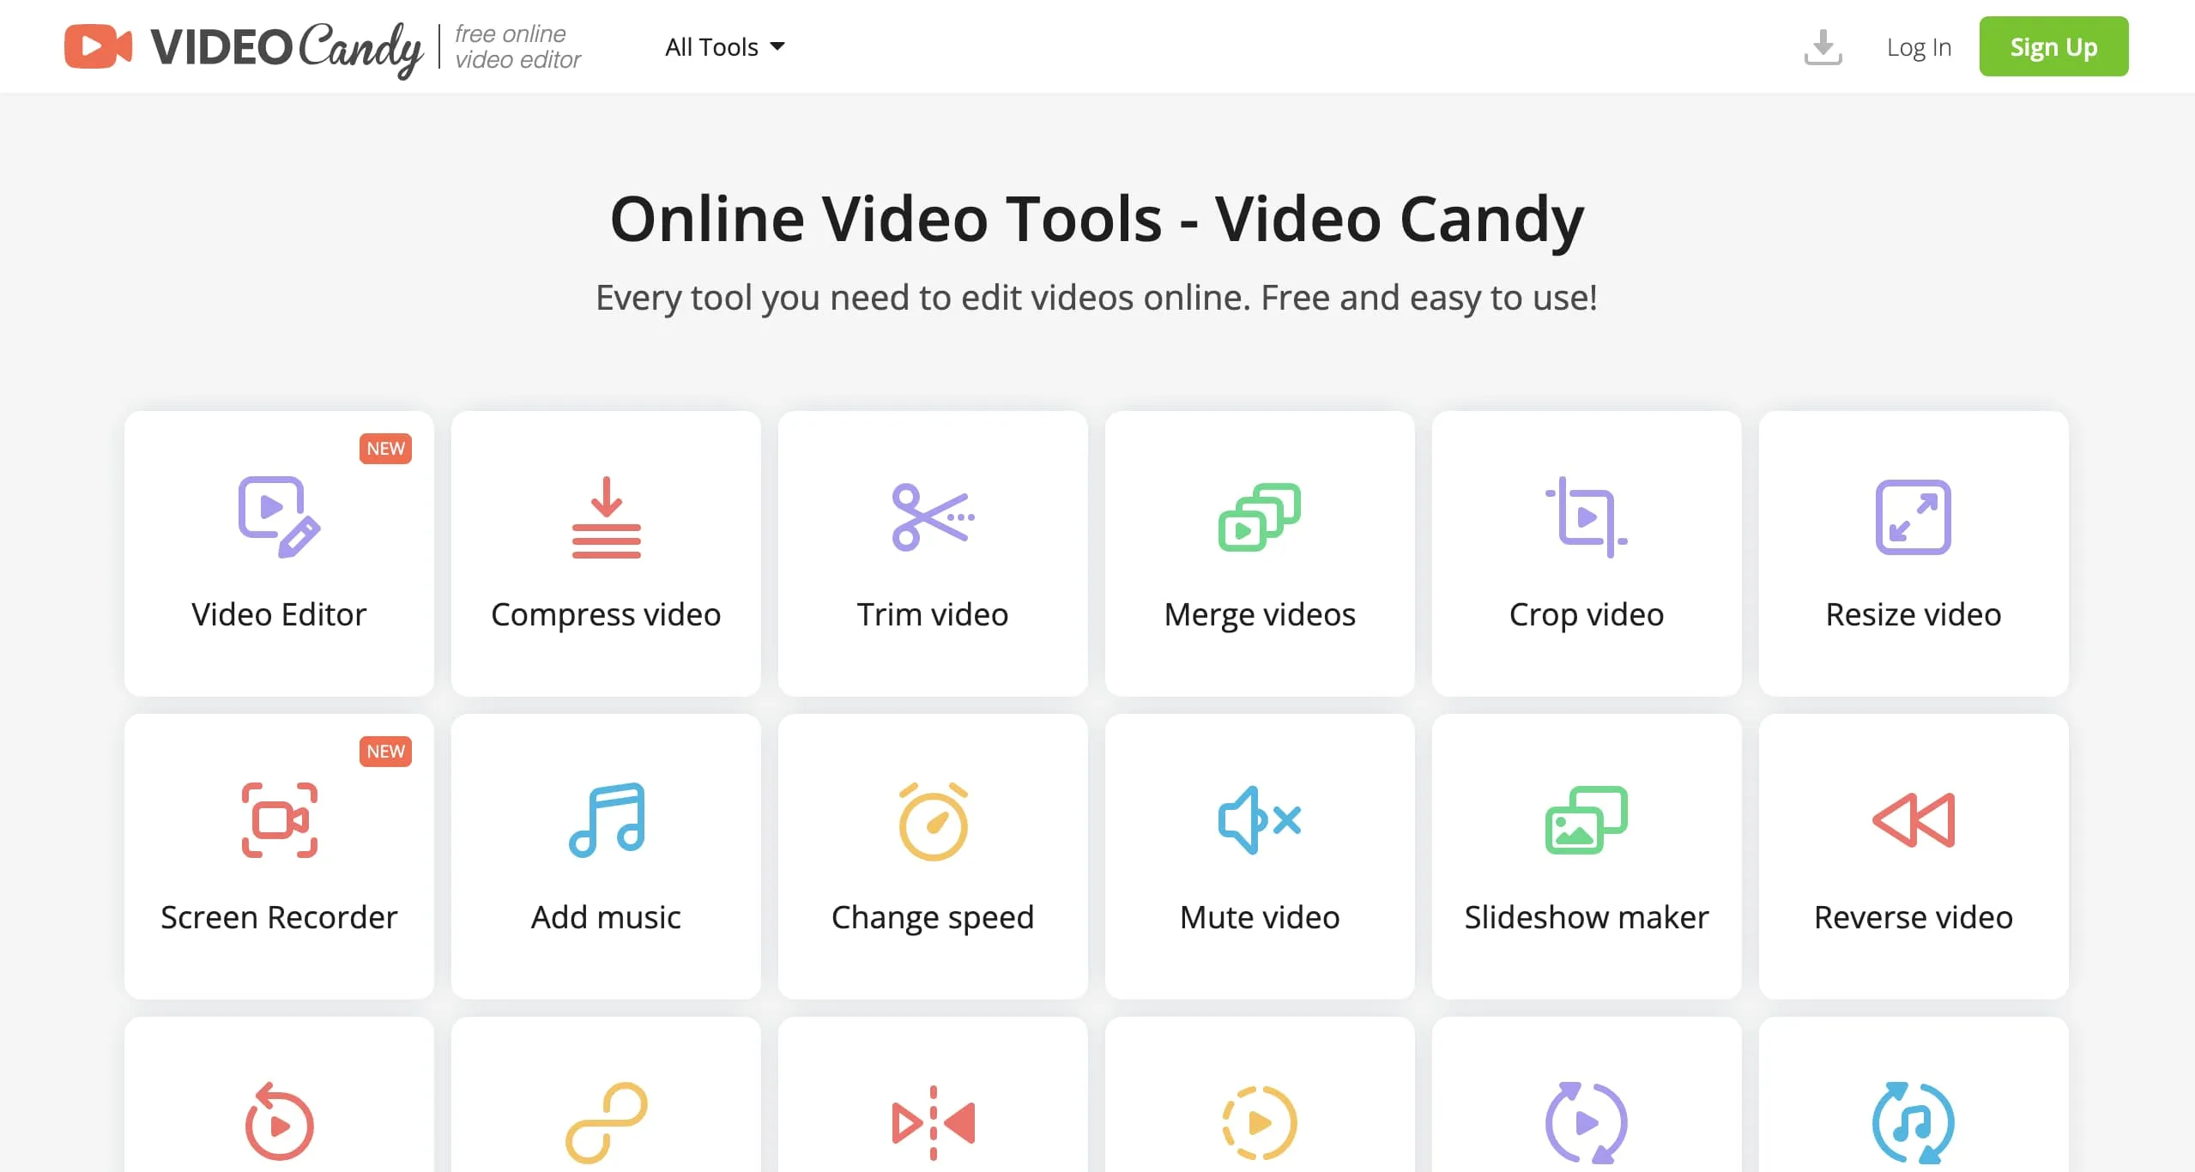
Task: Click the red mirrored flip icon
Action: tap(933, 1120)
